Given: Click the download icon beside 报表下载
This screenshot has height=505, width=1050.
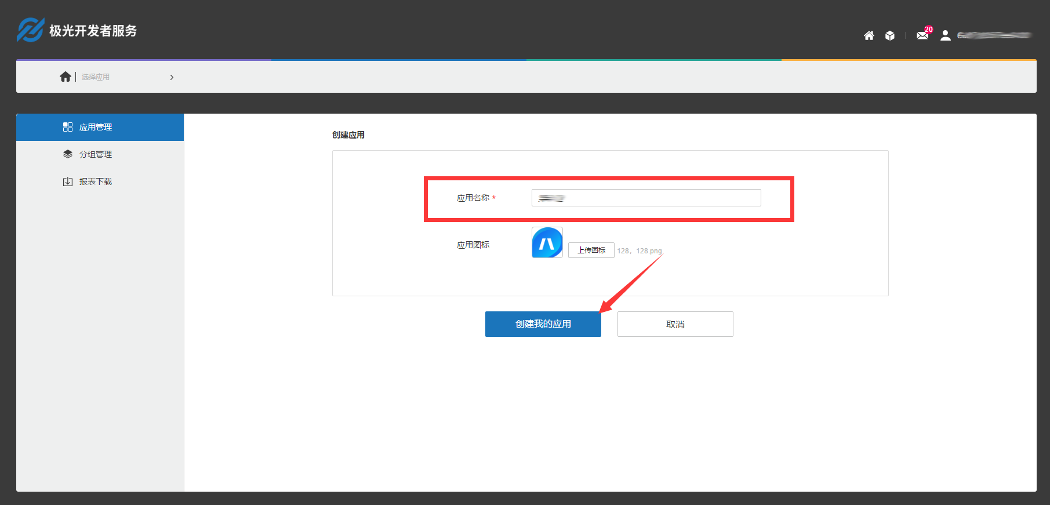Looking at the screenshot, I should coord(68,181).
